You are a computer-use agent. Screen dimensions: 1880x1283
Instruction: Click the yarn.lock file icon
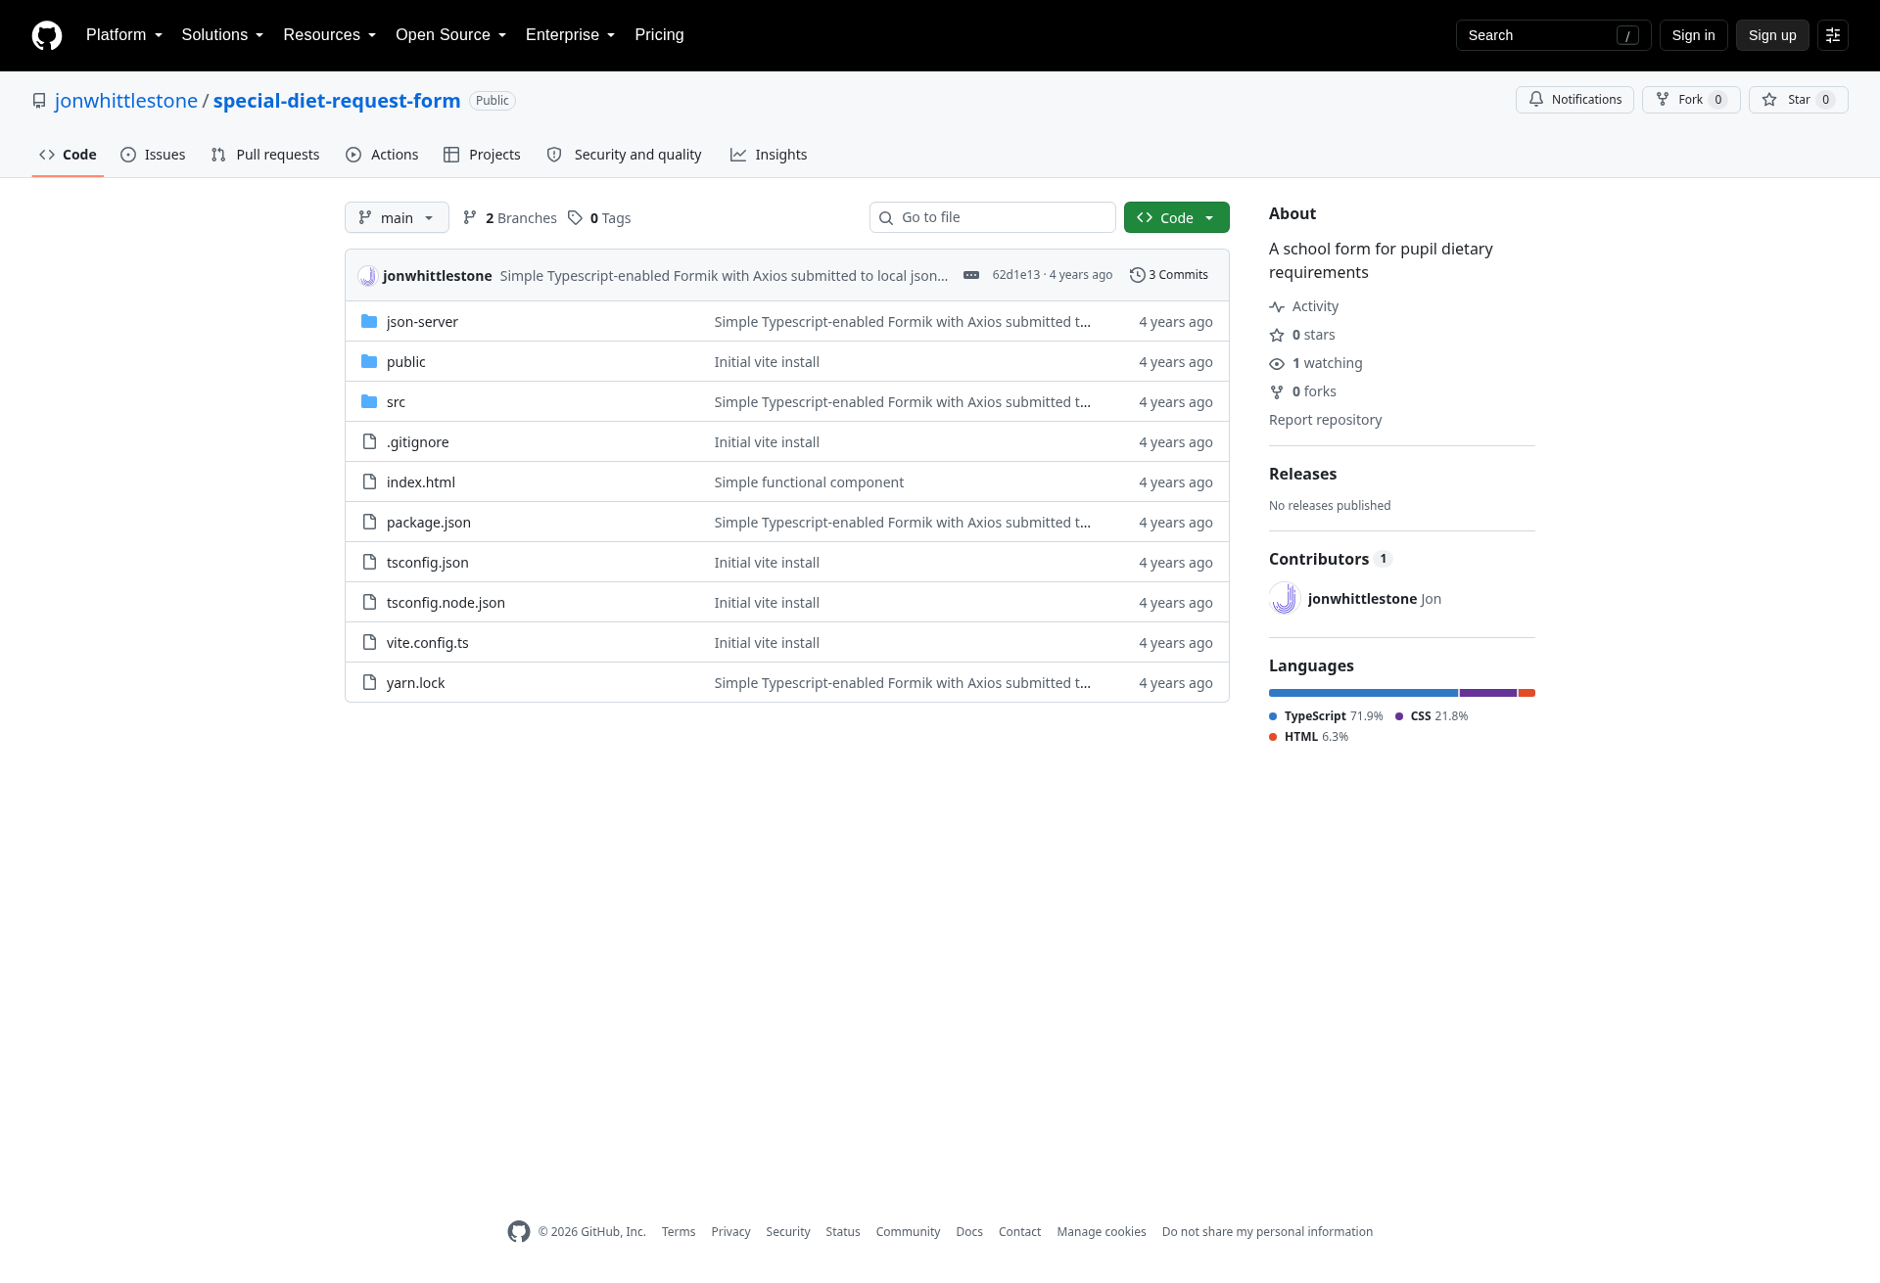tap(369, 683)
